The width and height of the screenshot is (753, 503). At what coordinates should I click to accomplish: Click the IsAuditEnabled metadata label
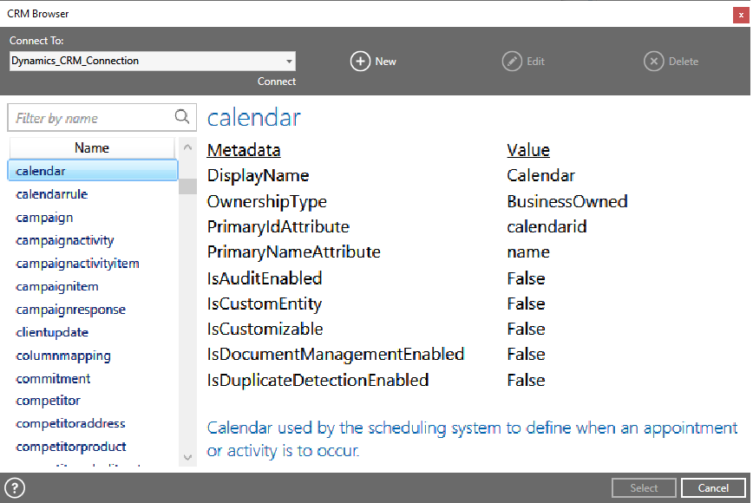265,278
